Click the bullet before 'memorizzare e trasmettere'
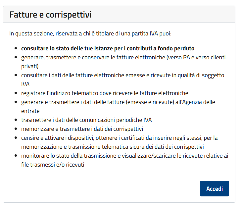Viewport: 240px width, 207px height. coord(16,129)
